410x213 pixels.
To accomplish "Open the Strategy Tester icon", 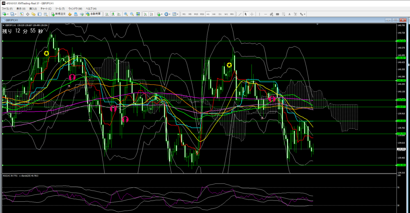I will coord(46,14).
